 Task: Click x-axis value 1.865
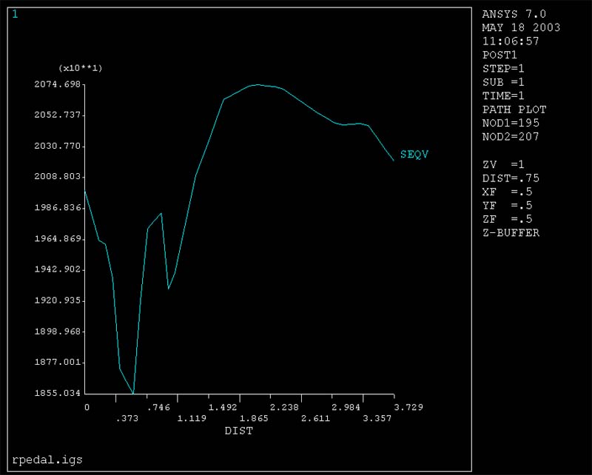point(254,418)
